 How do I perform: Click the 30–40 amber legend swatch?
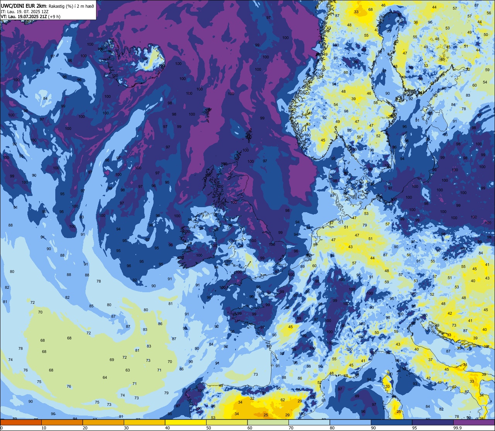tap(144, 422)
